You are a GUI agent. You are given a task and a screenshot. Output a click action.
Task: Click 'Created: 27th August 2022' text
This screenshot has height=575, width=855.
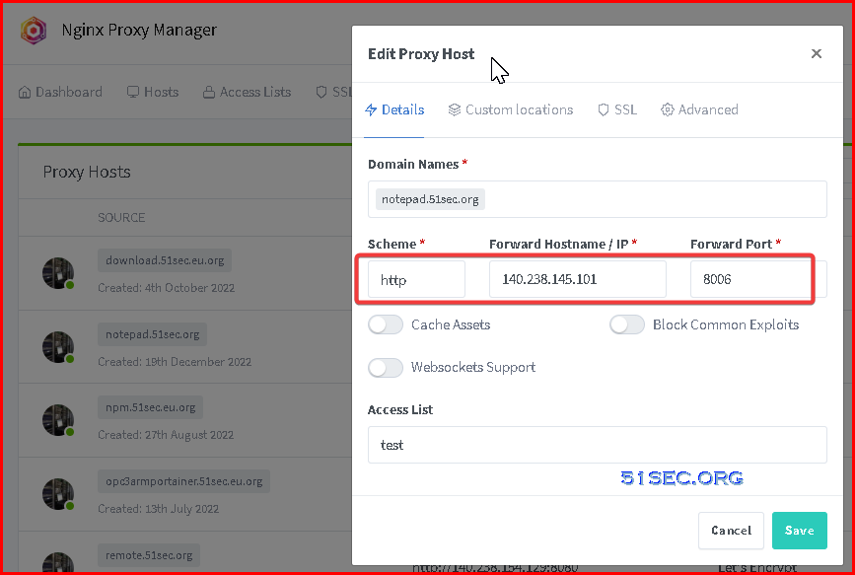(x=166, y=435)
